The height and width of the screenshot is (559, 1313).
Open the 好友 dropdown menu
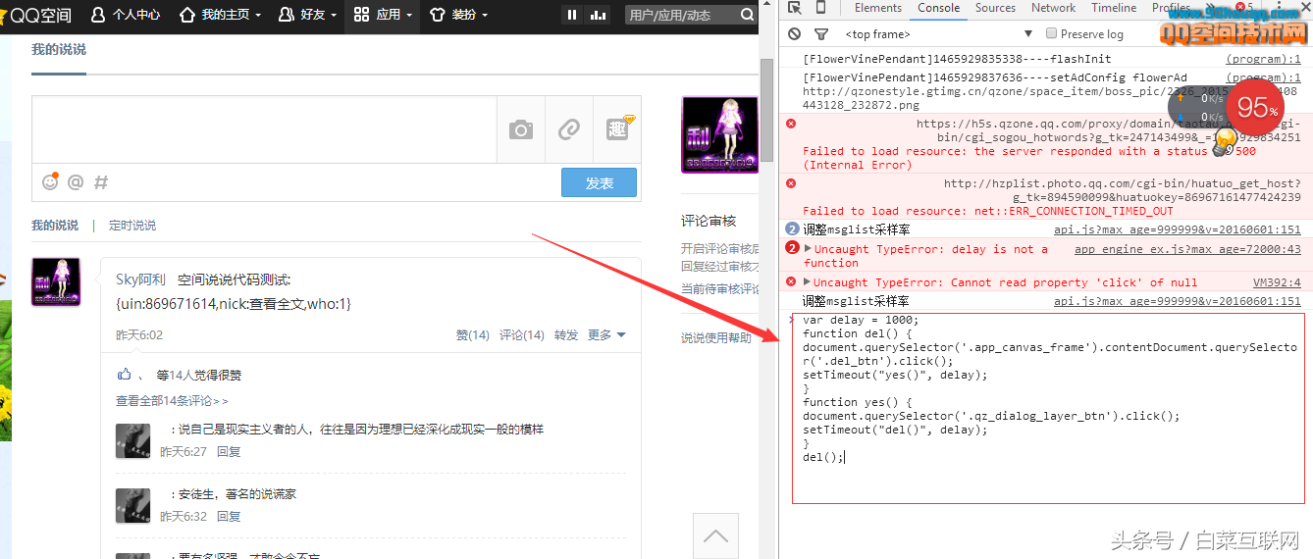307,15
